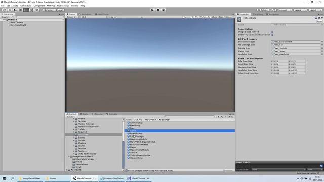Image resolution: width=324 pixels, height=182 pixels.
Task: Select the custom editor tools icon
Action: [37, 10]
